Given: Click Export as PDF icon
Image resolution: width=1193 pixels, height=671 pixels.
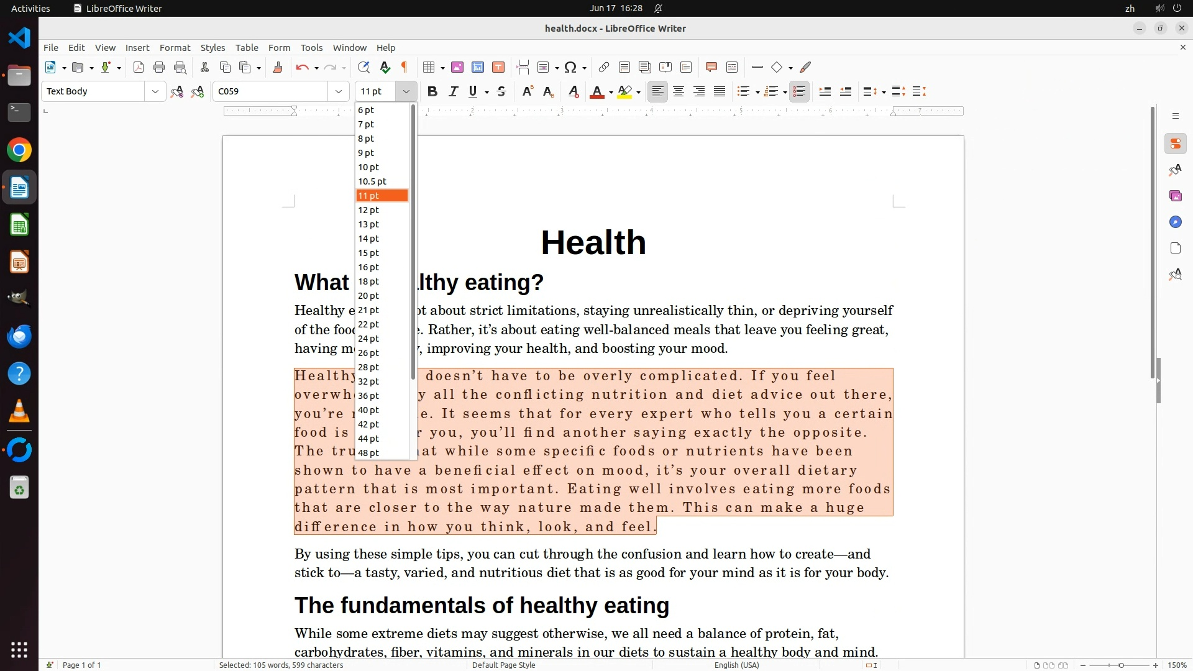Looking at the screenshot, I should coord(139,68).
